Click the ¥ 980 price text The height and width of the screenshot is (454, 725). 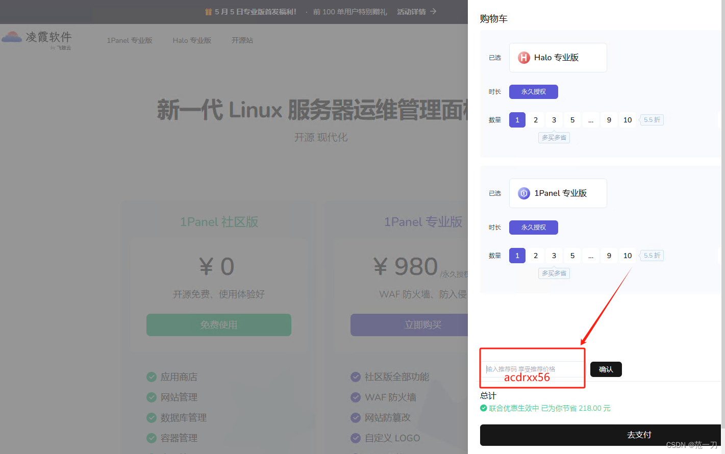(406, 267)
